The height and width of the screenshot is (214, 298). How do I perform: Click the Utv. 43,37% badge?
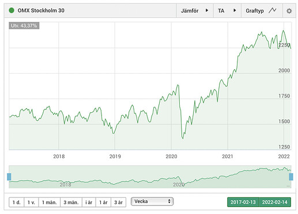pyautogui.click(x=24, y=26)
